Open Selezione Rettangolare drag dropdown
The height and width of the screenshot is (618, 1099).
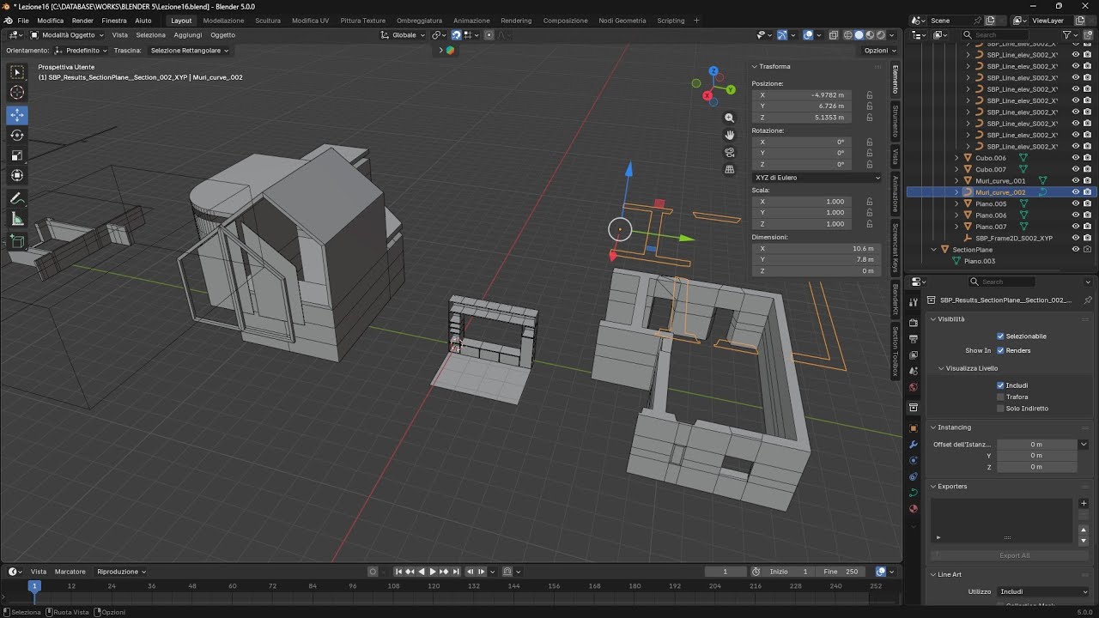pos(190,51)
